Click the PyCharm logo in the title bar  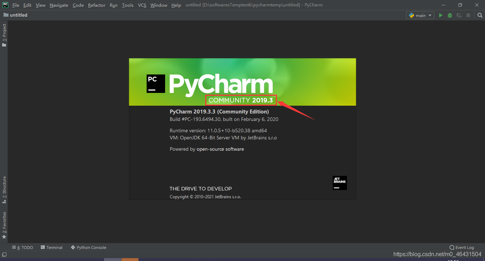tap(5, 5)
